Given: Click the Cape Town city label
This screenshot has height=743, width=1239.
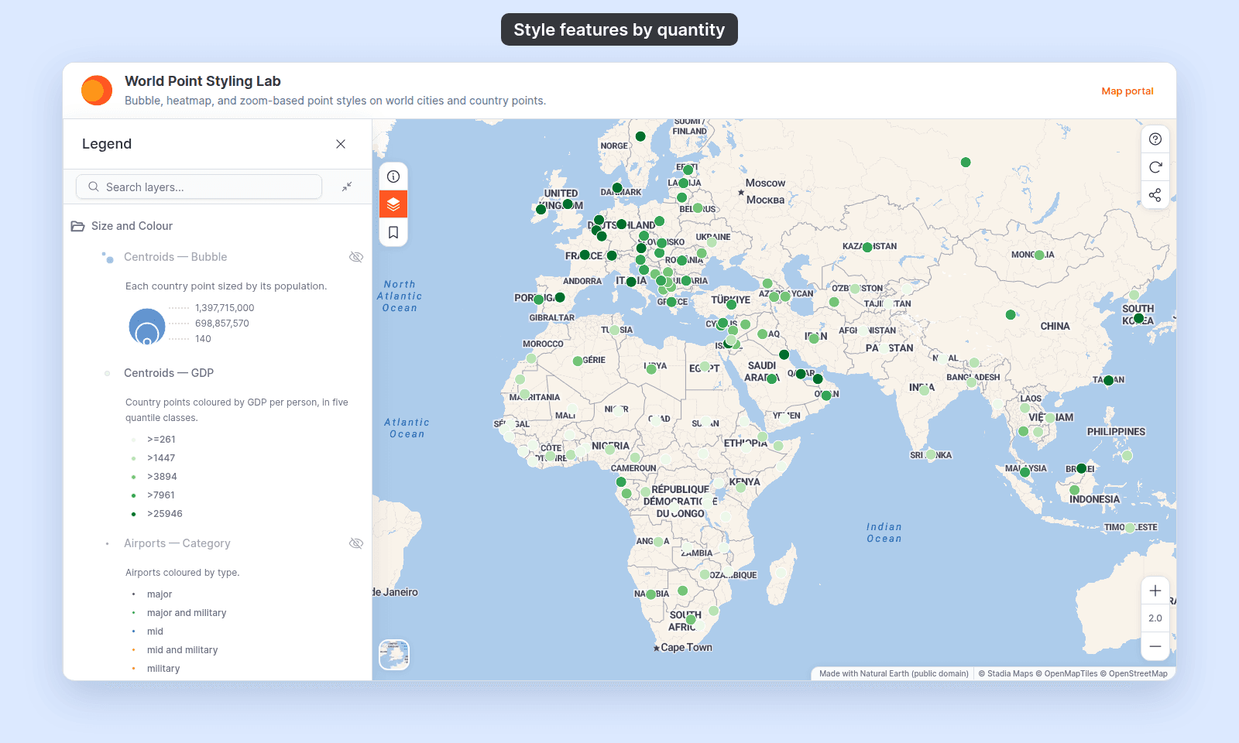Looking at the screenshot, I should tap(686, 648).
